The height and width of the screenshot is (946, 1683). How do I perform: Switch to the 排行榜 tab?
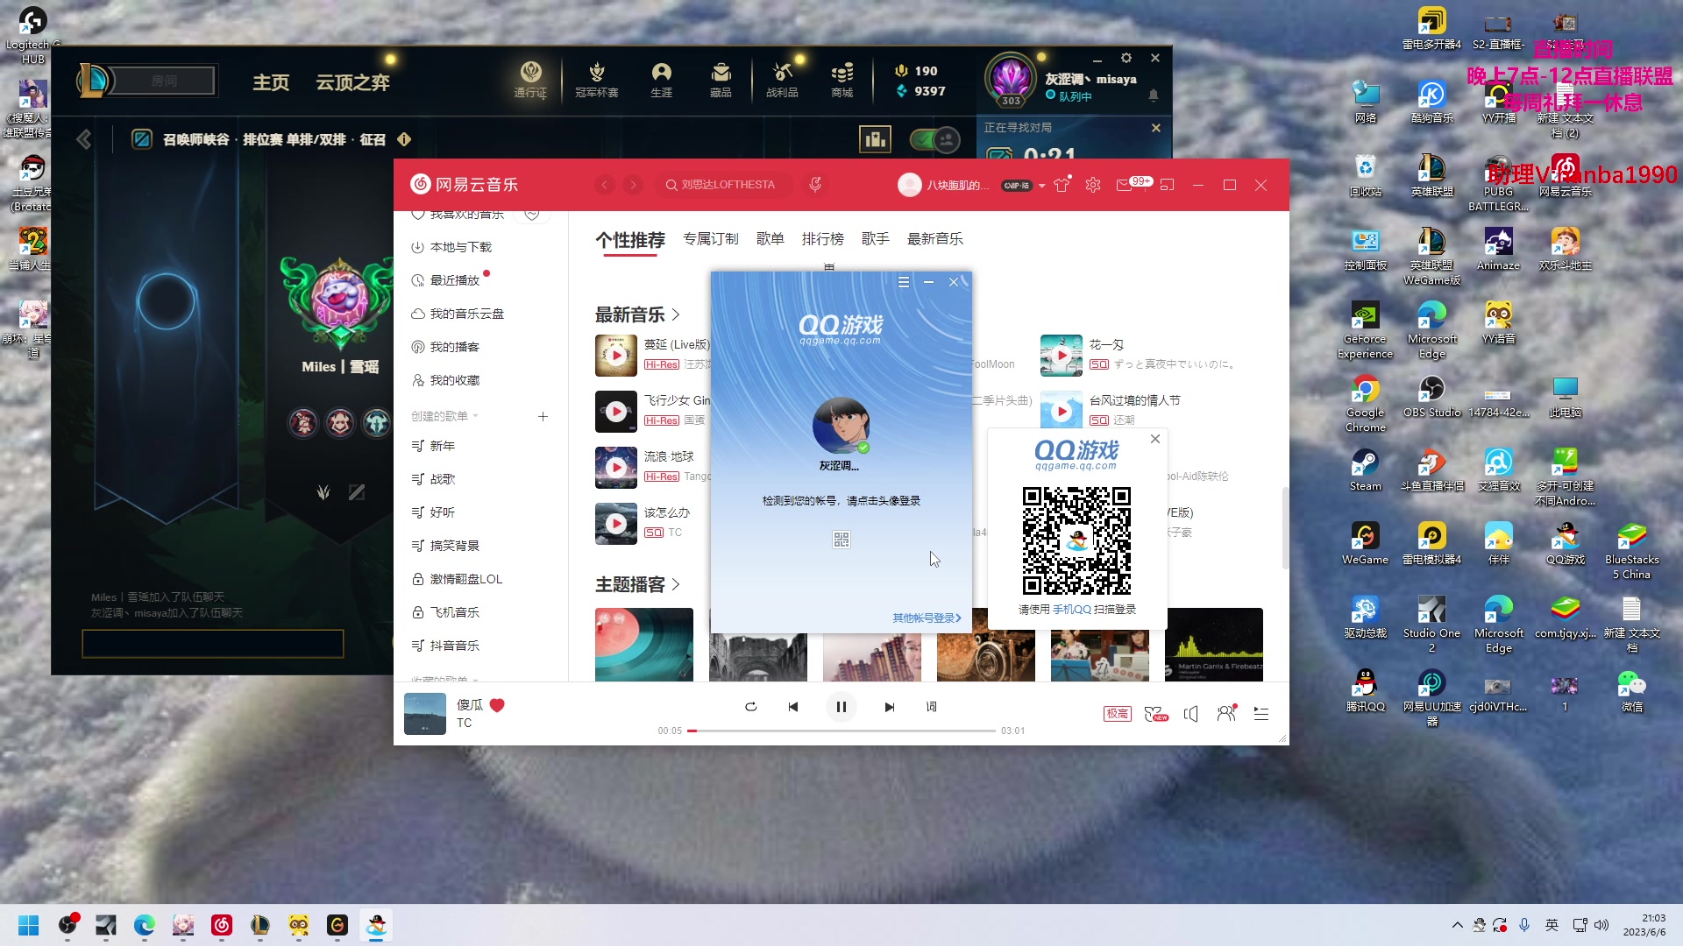point(823,239)
